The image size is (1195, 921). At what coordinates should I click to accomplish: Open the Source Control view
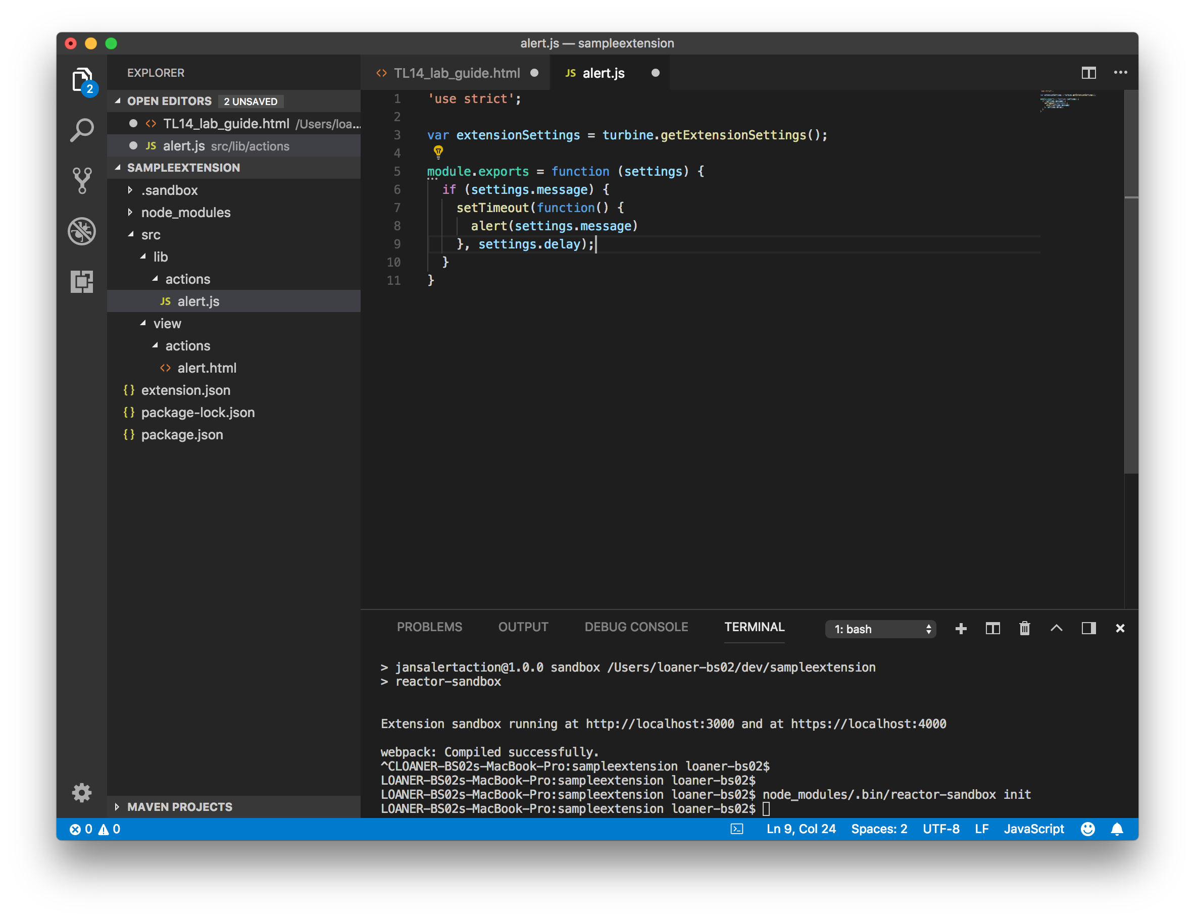click(x=82, y=180)
